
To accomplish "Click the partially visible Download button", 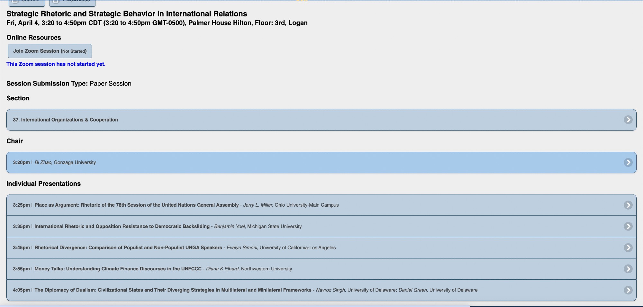I will pyautogui.click(x=72, y=3).
